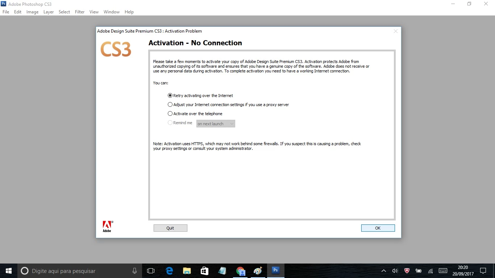Click the CS3 logo in the dialog

116,49
